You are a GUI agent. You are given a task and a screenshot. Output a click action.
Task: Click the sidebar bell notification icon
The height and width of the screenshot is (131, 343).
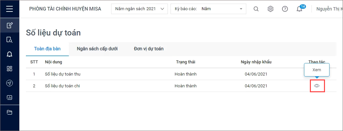coord(10,54)
